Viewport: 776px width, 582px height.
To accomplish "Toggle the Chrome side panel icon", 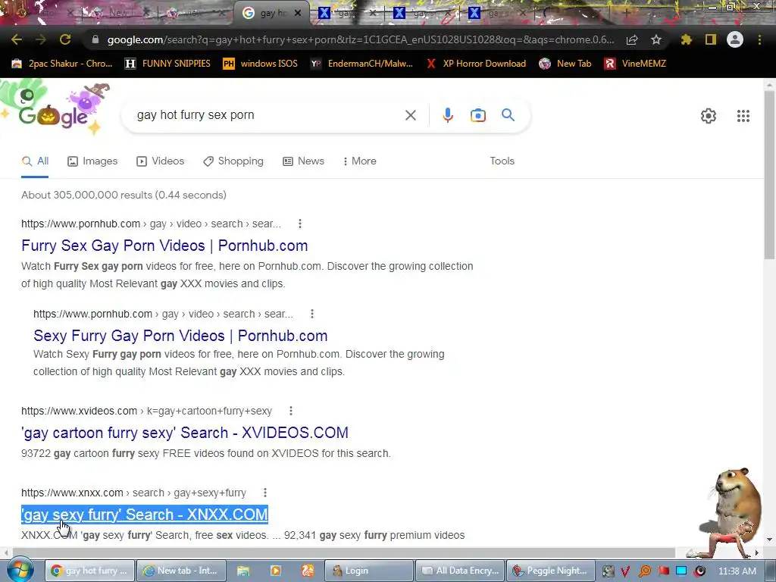I will pos(711,39).
